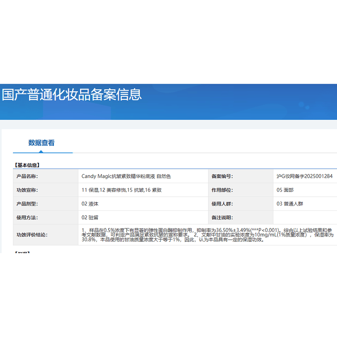Image resolution: width=337 pixels, height=337 pixels.
Task: Click the 功效宣称 label cell
Action: (45, 190)
